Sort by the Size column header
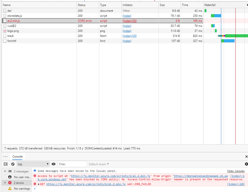 (170, 5)
